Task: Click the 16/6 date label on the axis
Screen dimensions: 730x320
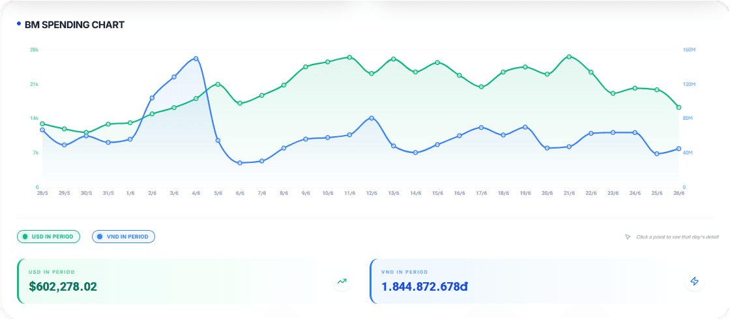Action: pos(459,193)
